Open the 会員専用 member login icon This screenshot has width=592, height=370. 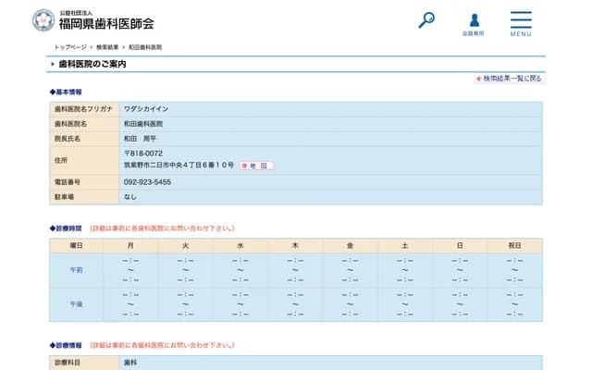pos(474,19)
